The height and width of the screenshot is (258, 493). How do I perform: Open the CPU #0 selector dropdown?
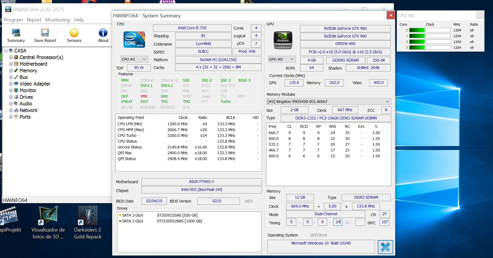pos(134,59)
